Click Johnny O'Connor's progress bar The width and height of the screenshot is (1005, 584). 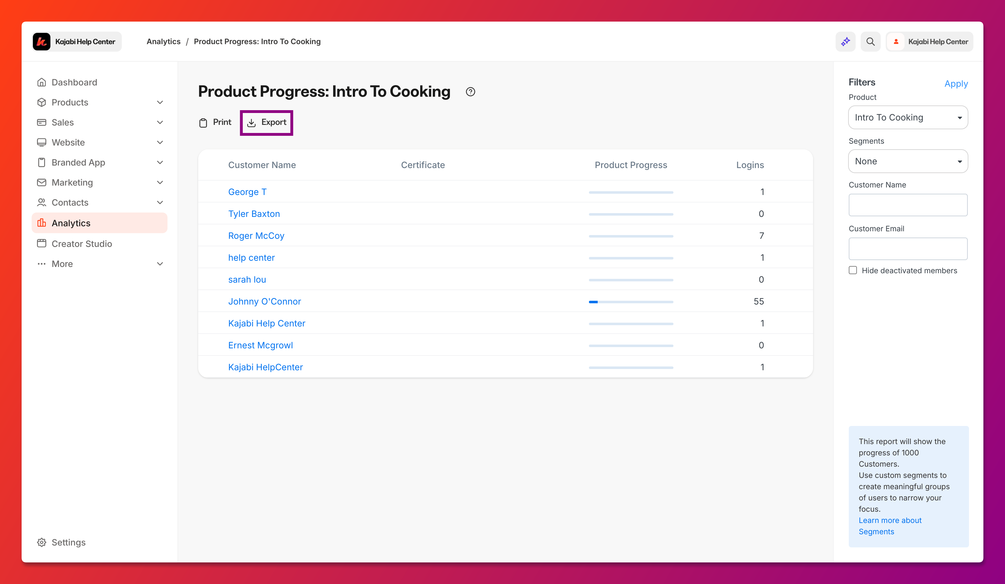(x=631, y=302)
